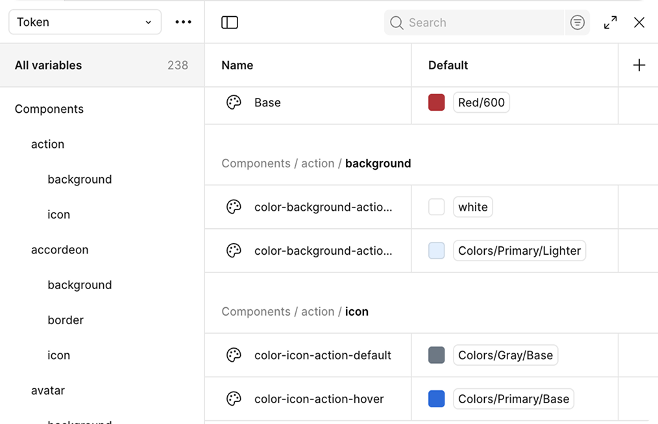This screenshot has width=658, height=424.
Task: Open the accordeon group in sidebar
Action: click(x=60, y=250)
